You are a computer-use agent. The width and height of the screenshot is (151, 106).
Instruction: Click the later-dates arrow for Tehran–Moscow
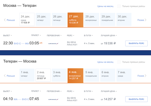tap(146, 76)
